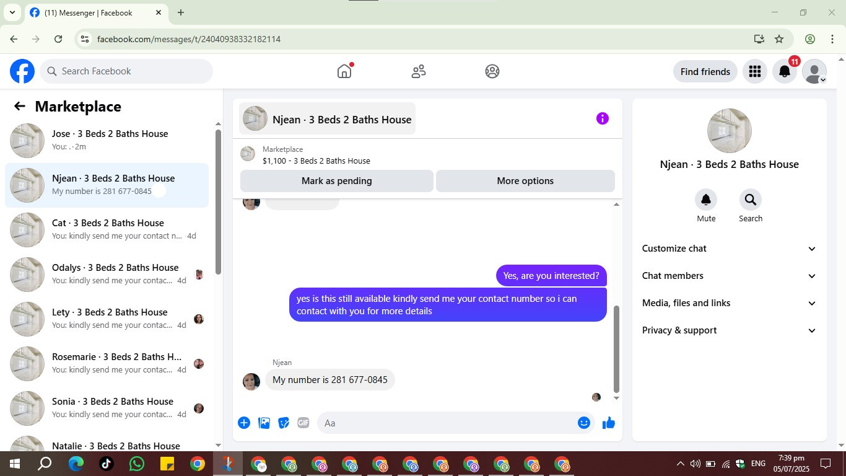Open the Friends icon in top navigation

pos(419,71)
